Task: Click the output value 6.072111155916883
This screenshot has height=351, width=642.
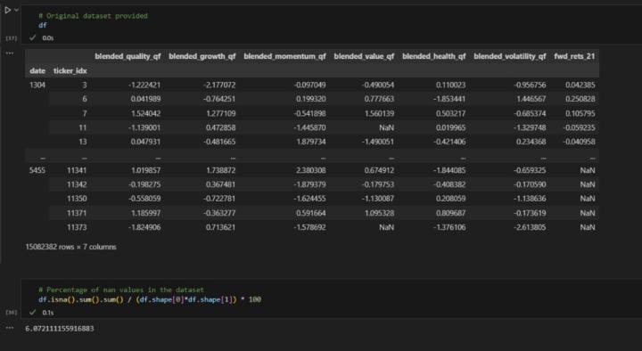Action: tap(60, 329)
